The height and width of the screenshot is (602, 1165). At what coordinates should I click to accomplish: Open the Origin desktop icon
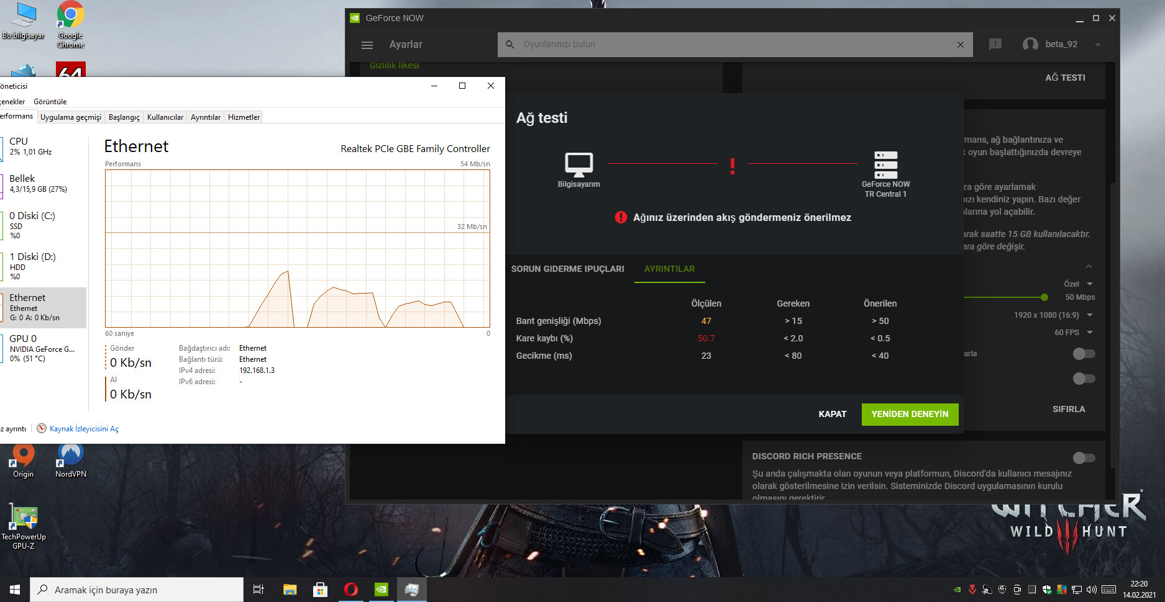pyautogui.click(x=24, y=460)
